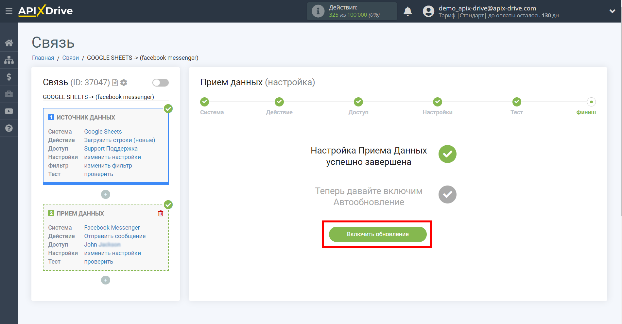Click the ApiX-Drive logo
This screenshot has height=324, width=622.
coord(45,11)
